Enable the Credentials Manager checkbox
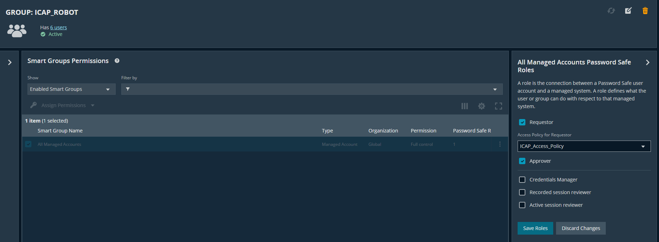The width and height of the screenshot is (659, 242). point(522,180)
